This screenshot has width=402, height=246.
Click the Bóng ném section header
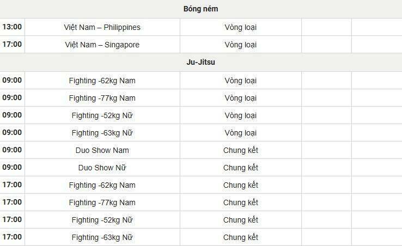pos(201,9)
